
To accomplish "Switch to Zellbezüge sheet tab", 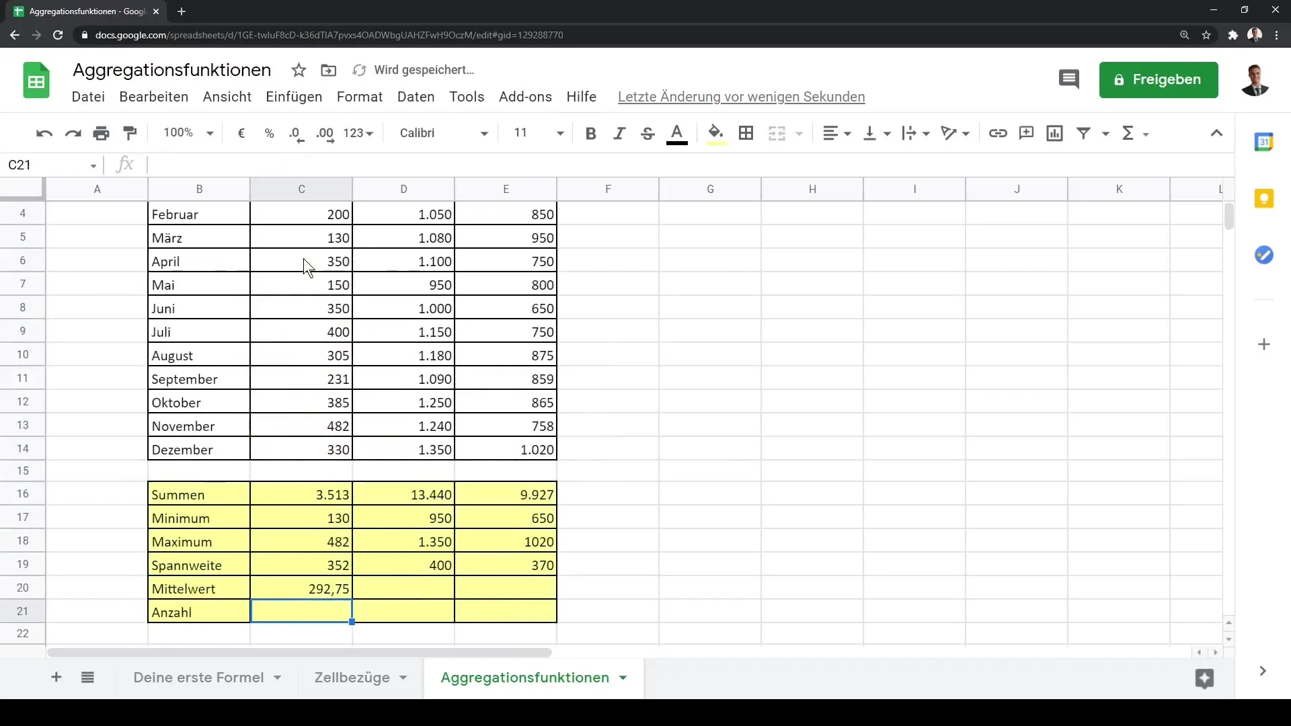I will pos(352,678).
